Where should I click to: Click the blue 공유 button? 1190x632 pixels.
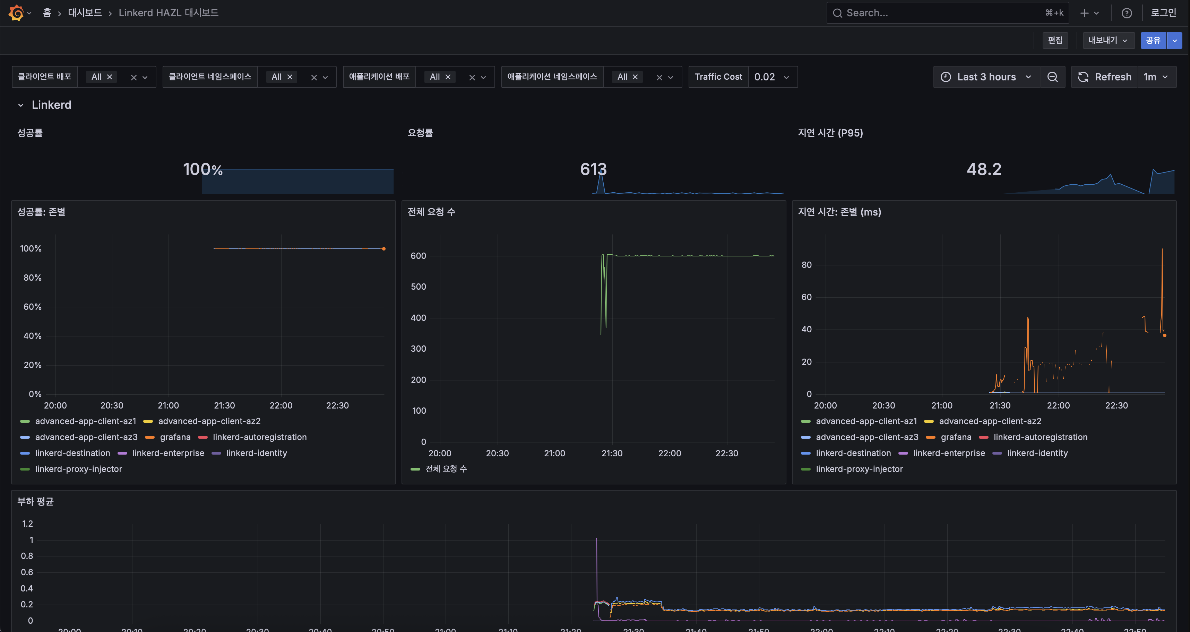[x=1153, y=40]
